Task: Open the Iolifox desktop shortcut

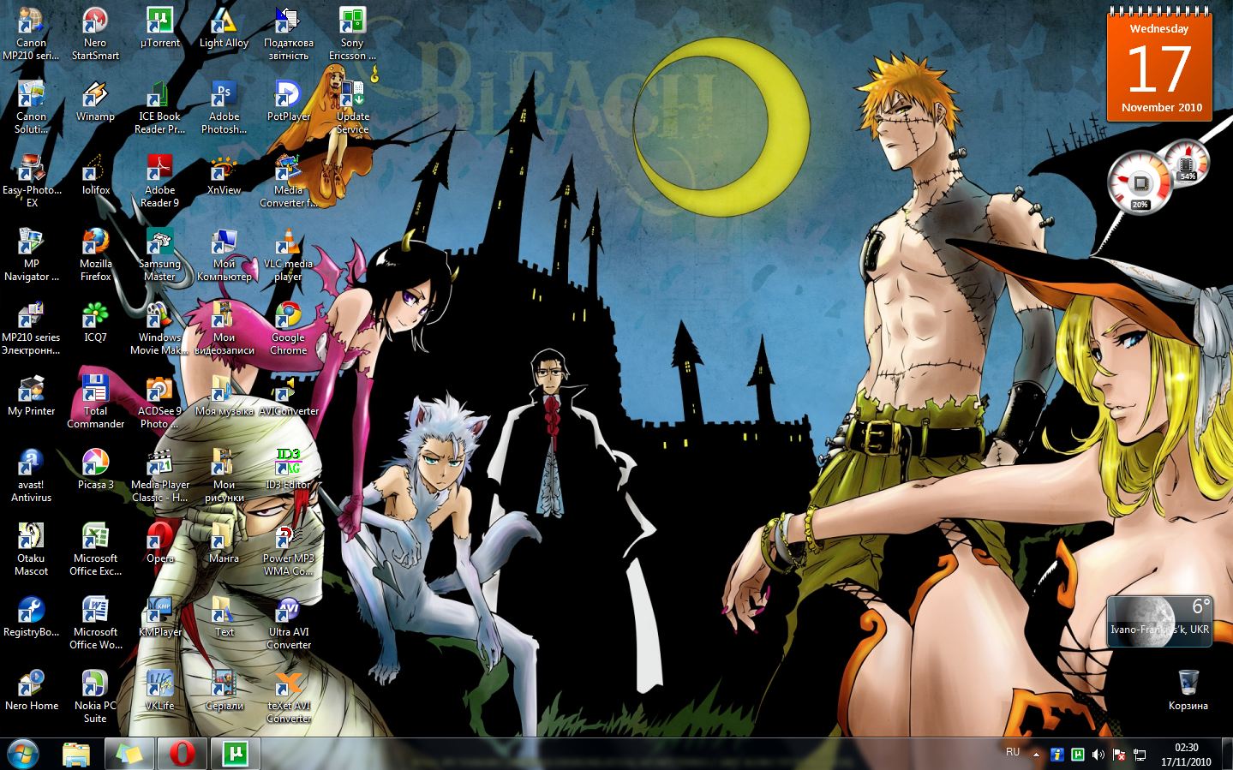Action: tap(95, 175)
